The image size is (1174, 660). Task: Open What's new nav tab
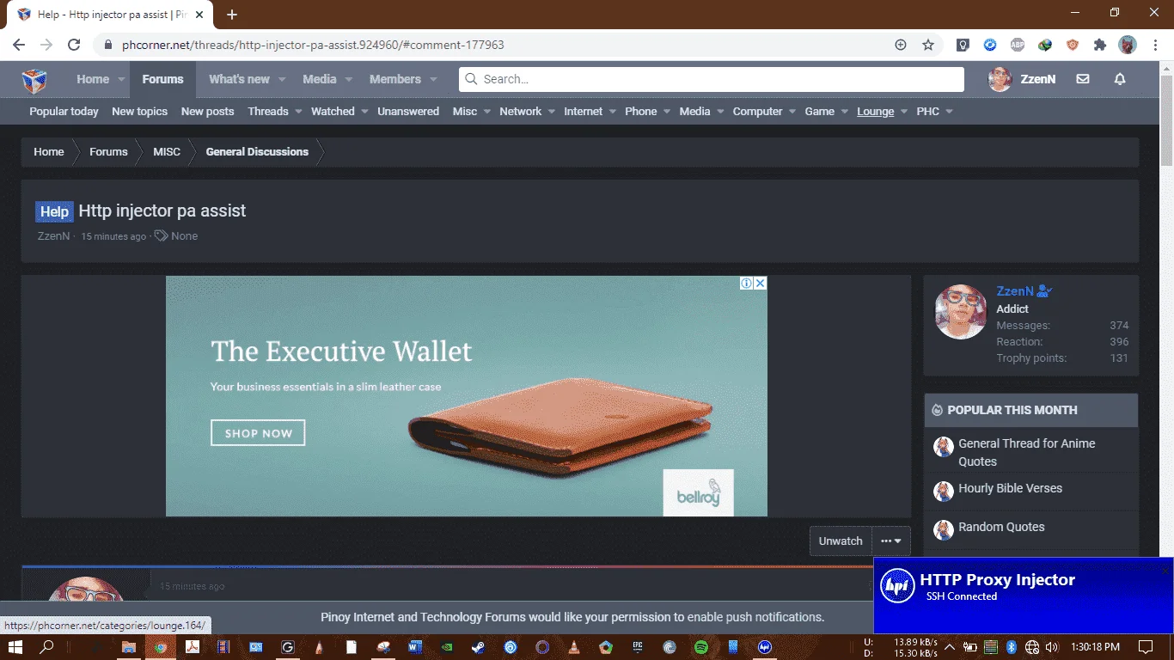pos(239,79)
